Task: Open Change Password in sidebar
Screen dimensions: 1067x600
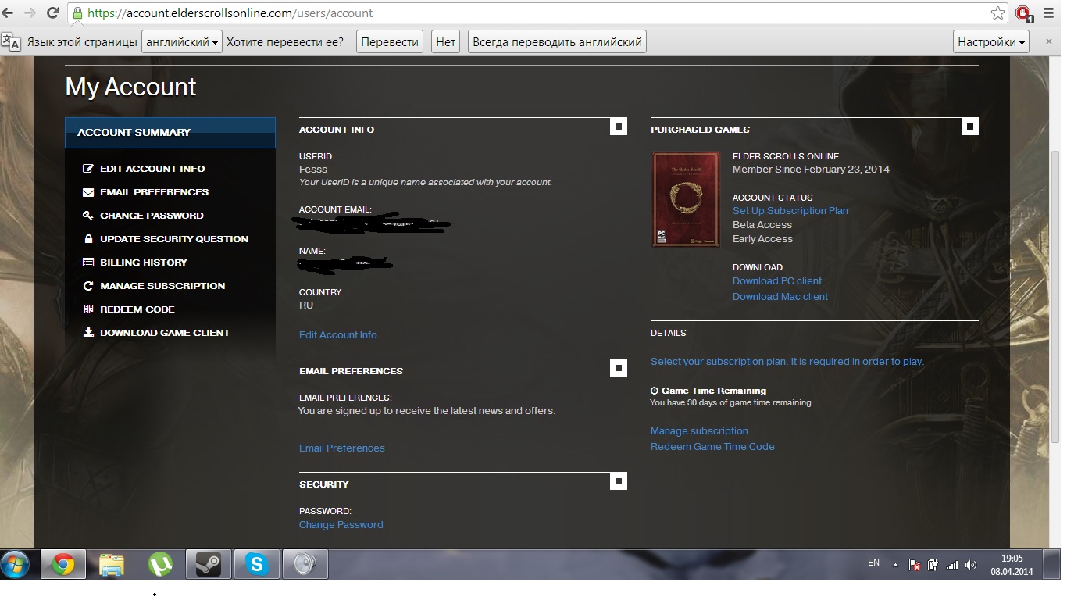Action: (x=152, y=216)
